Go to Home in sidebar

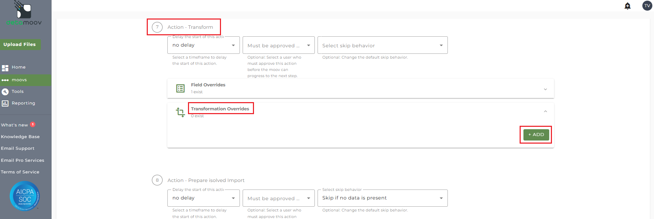click(x=19, y=67)
